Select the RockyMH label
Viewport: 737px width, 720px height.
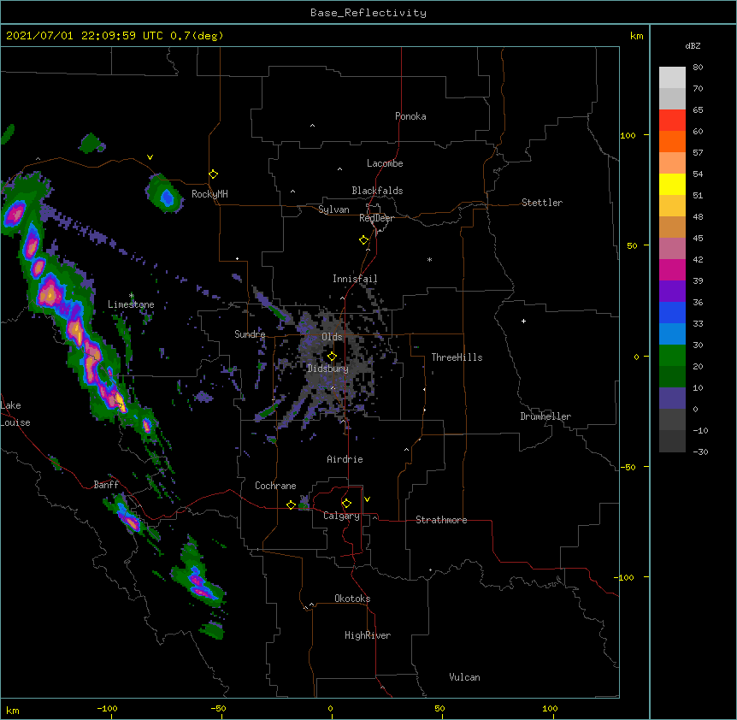tap(209, 194)
